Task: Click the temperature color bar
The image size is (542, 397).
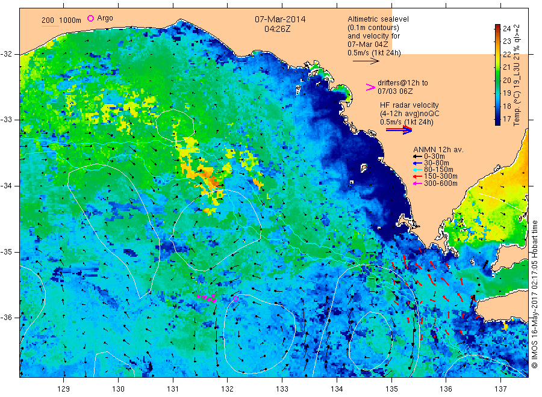Action: [x=498, y=75]
